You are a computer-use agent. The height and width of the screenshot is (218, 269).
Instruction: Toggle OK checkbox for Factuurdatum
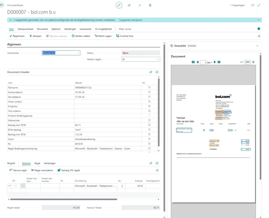click(149, 92)
